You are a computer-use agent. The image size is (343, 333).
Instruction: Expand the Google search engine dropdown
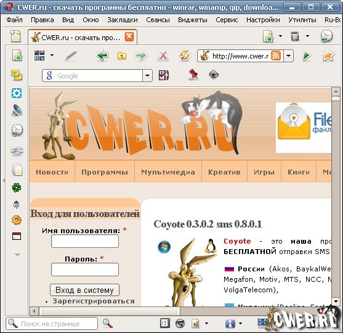pos(147,76)
